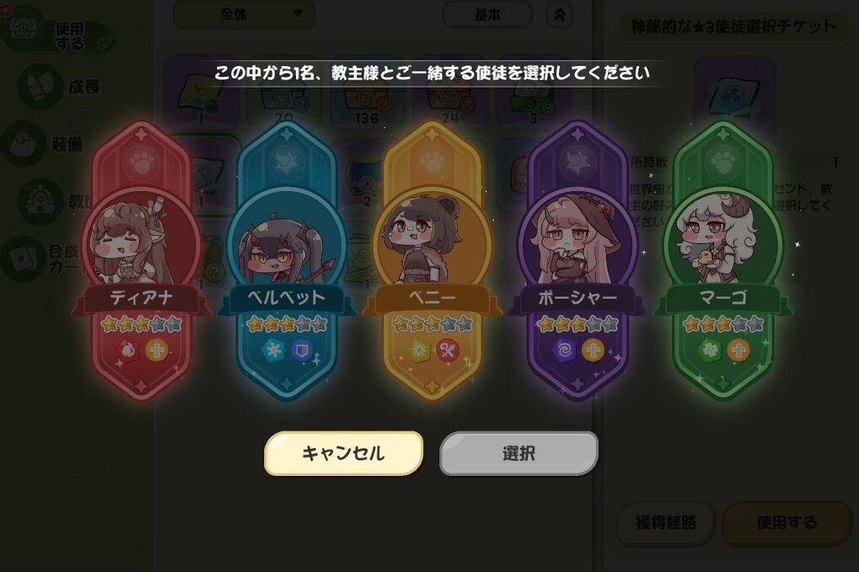
Task: Toggle the double-chevron sort order button
Action: pyautogui.click(x=560, y=15)
